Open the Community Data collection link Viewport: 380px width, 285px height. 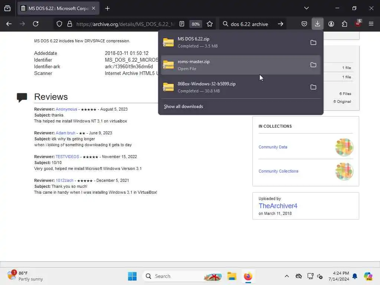tap(273, 147)
